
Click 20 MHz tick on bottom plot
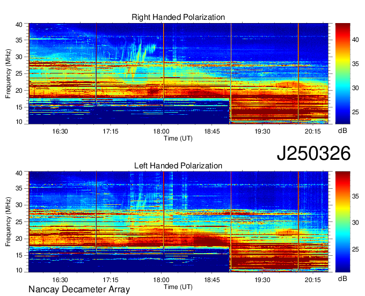coord(19,239)
